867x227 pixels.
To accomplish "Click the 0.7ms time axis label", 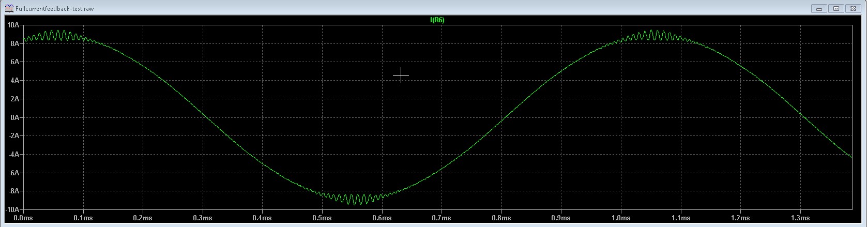I will pos(442,218).
